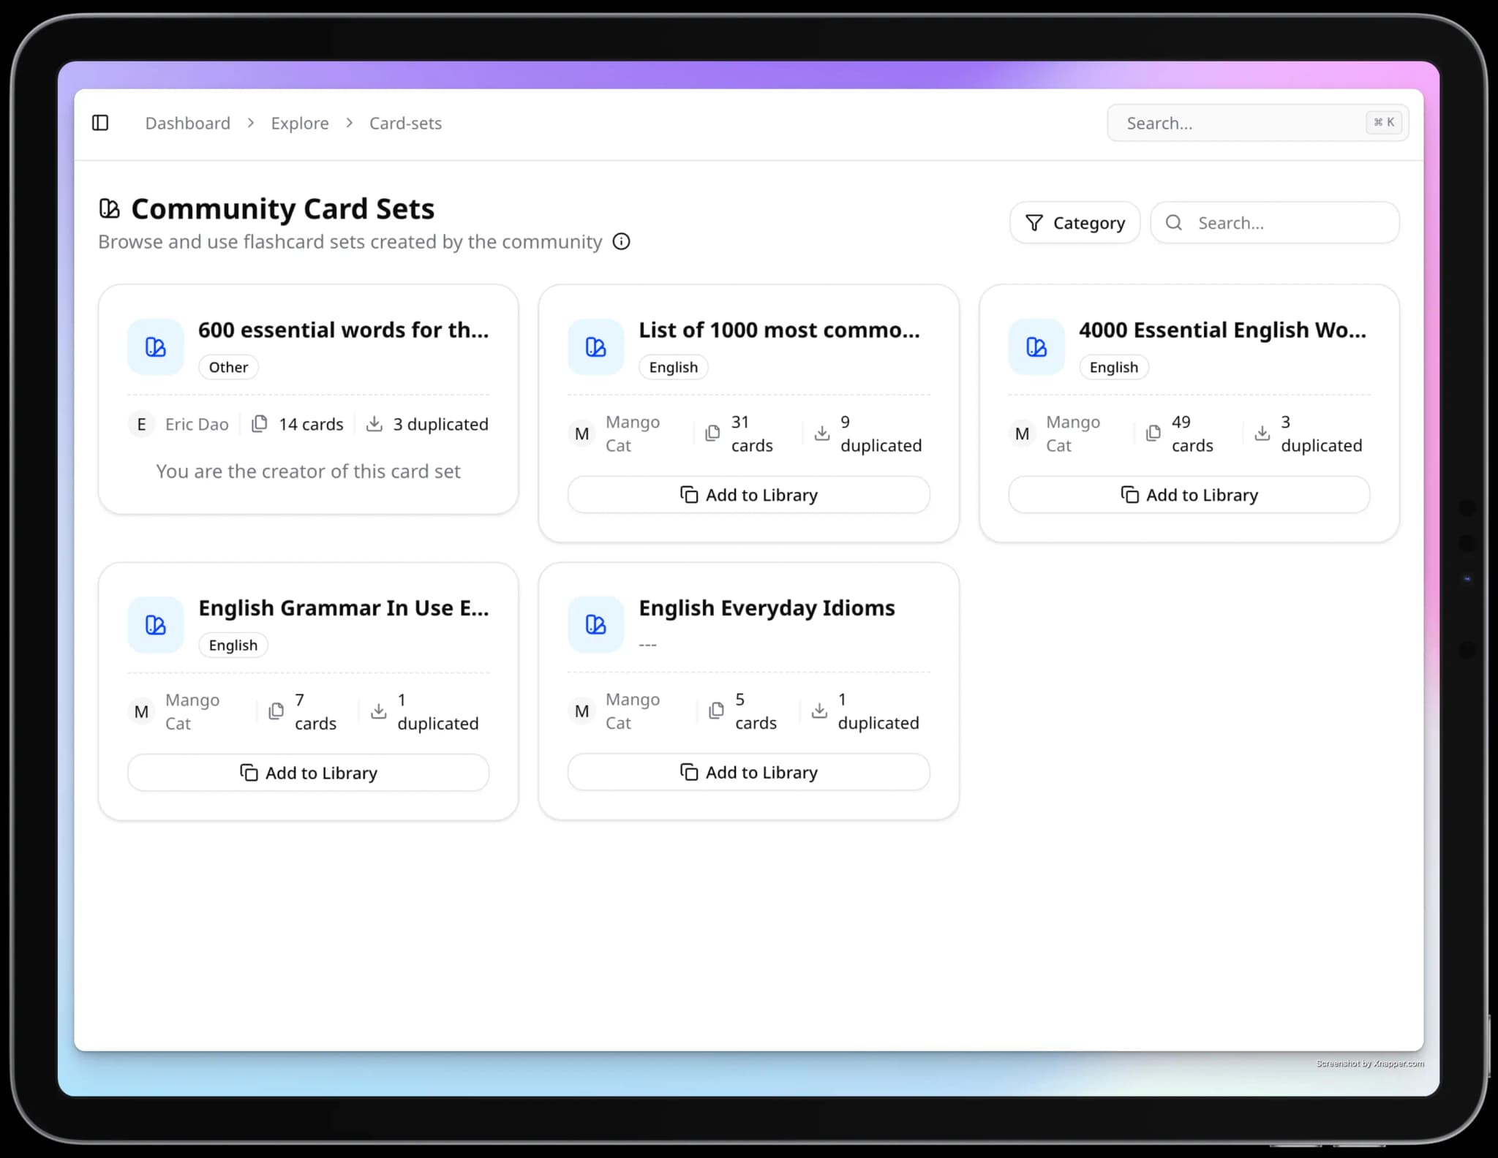This screenshot has width=1498, height=1158.
Task: Add 4000 Essential English Words to Library
Action: click(x=1188, y=494)
